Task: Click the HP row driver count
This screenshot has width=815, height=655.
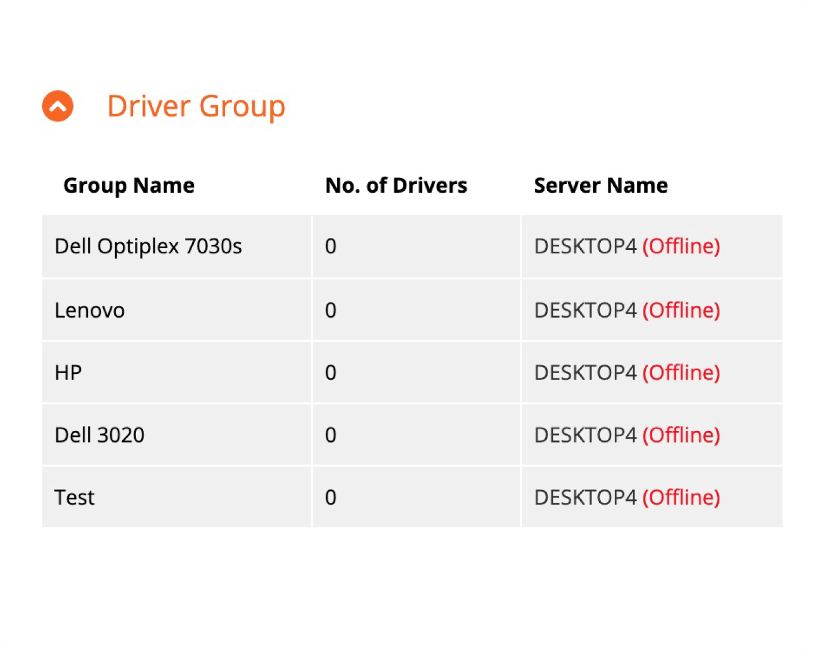Action: pyautogui.click(x=331, y=373)
